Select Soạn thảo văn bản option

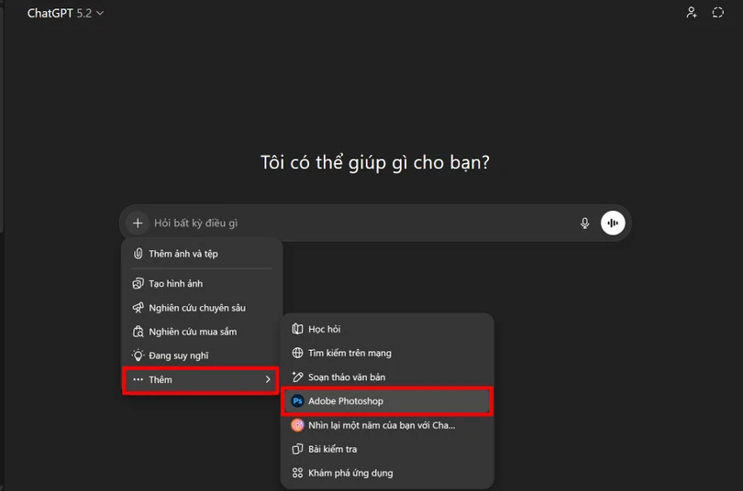click(346, 376)
